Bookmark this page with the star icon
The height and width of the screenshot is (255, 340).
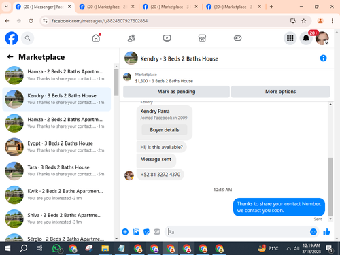[x=304, y=21]
